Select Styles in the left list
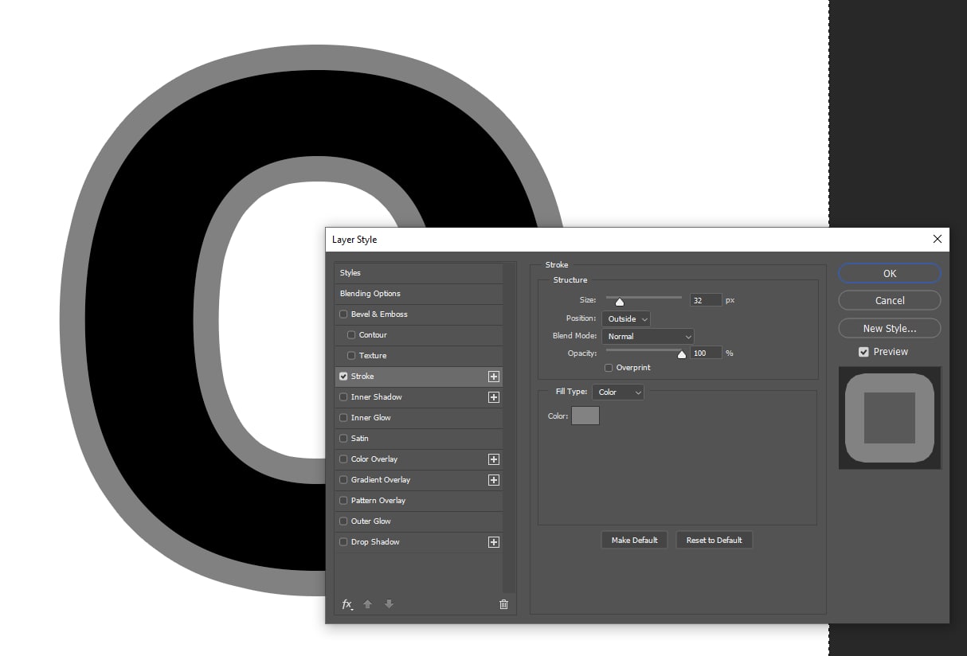This screenshot has width=967, height=656. 419,273
